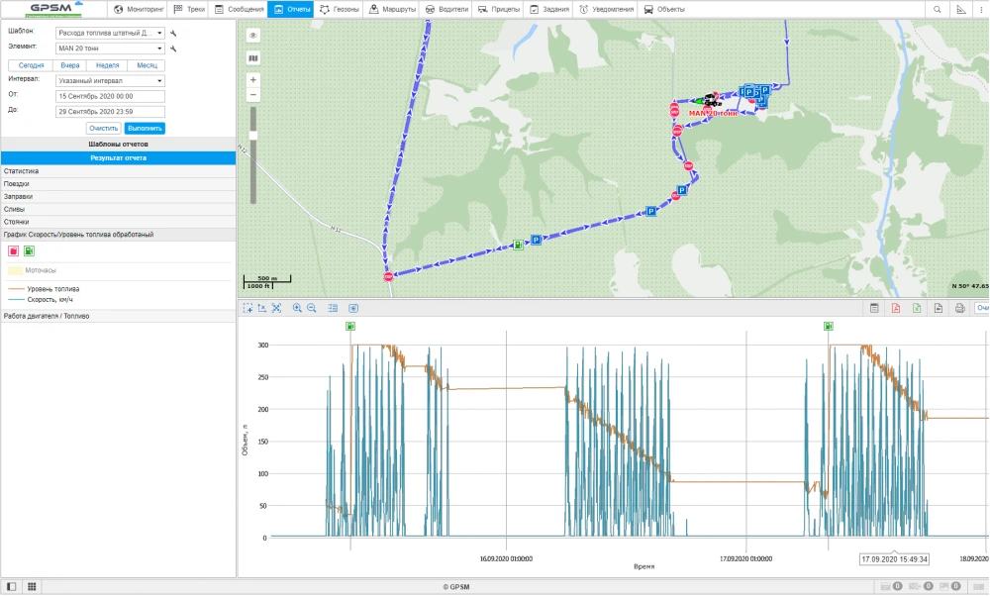Click the Очистить button

(104, 129)
